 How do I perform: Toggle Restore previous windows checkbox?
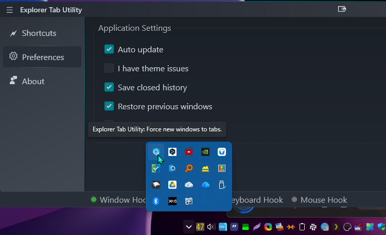(109, 106)
